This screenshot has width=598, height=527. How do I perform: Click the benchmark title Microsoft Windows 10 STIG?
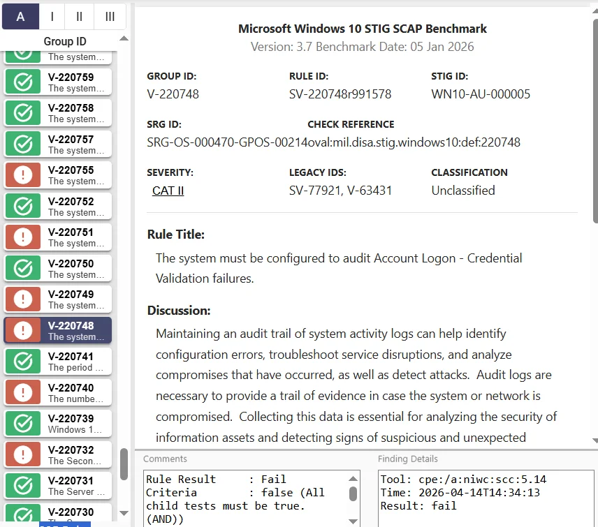363,29
